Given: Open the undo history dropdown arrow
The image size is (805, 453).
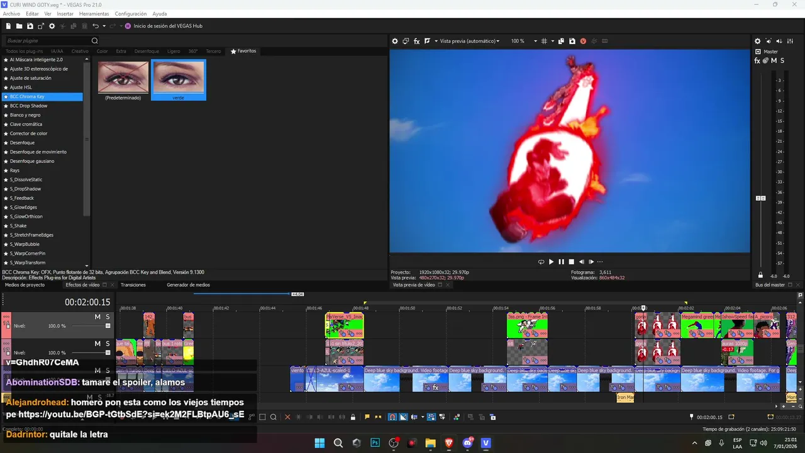Looking at the screenshot, I should pos(104,26).
